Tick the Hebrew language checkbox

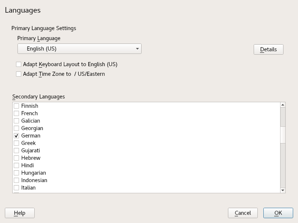tap(16, 158)
